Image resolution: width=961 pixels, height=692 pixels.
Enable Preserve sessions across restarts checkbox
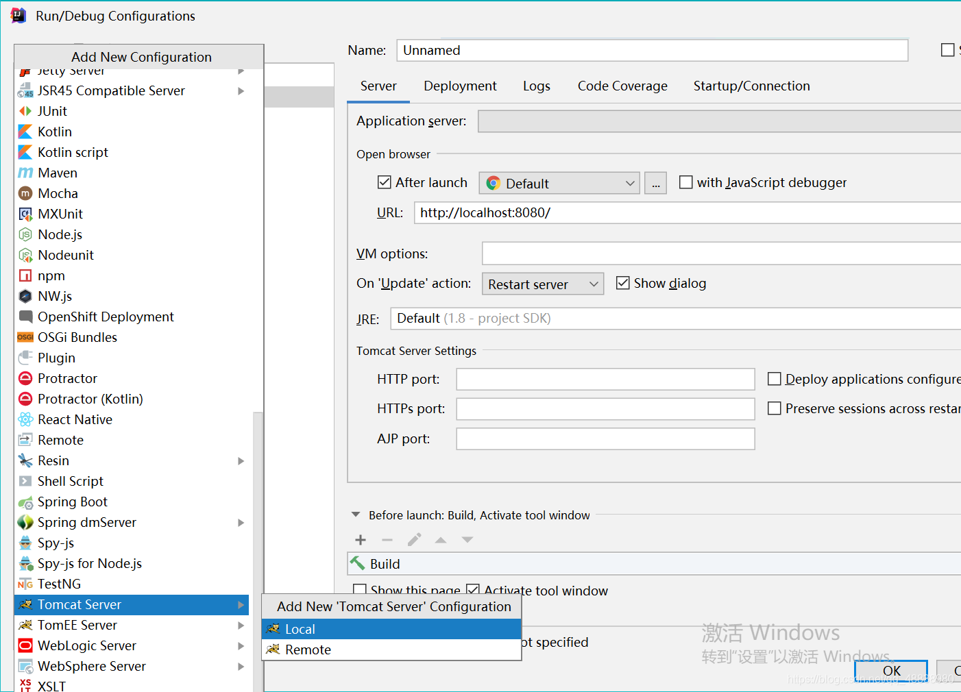coord(775,408)
